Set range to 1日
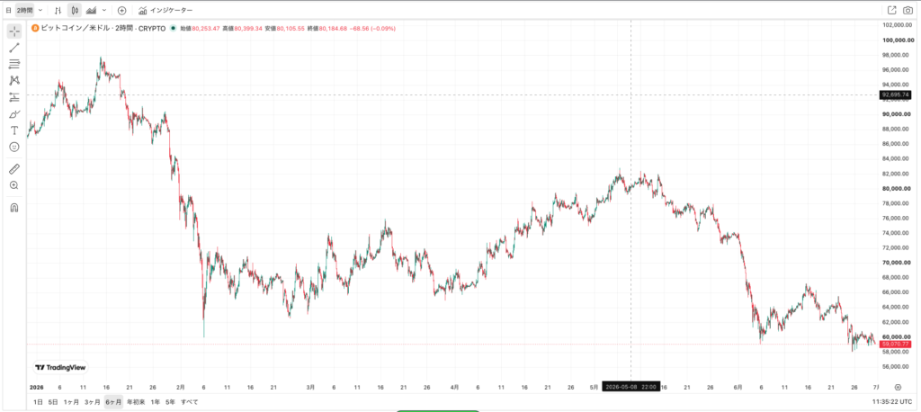The image size is (921, 412). (38, 402)
